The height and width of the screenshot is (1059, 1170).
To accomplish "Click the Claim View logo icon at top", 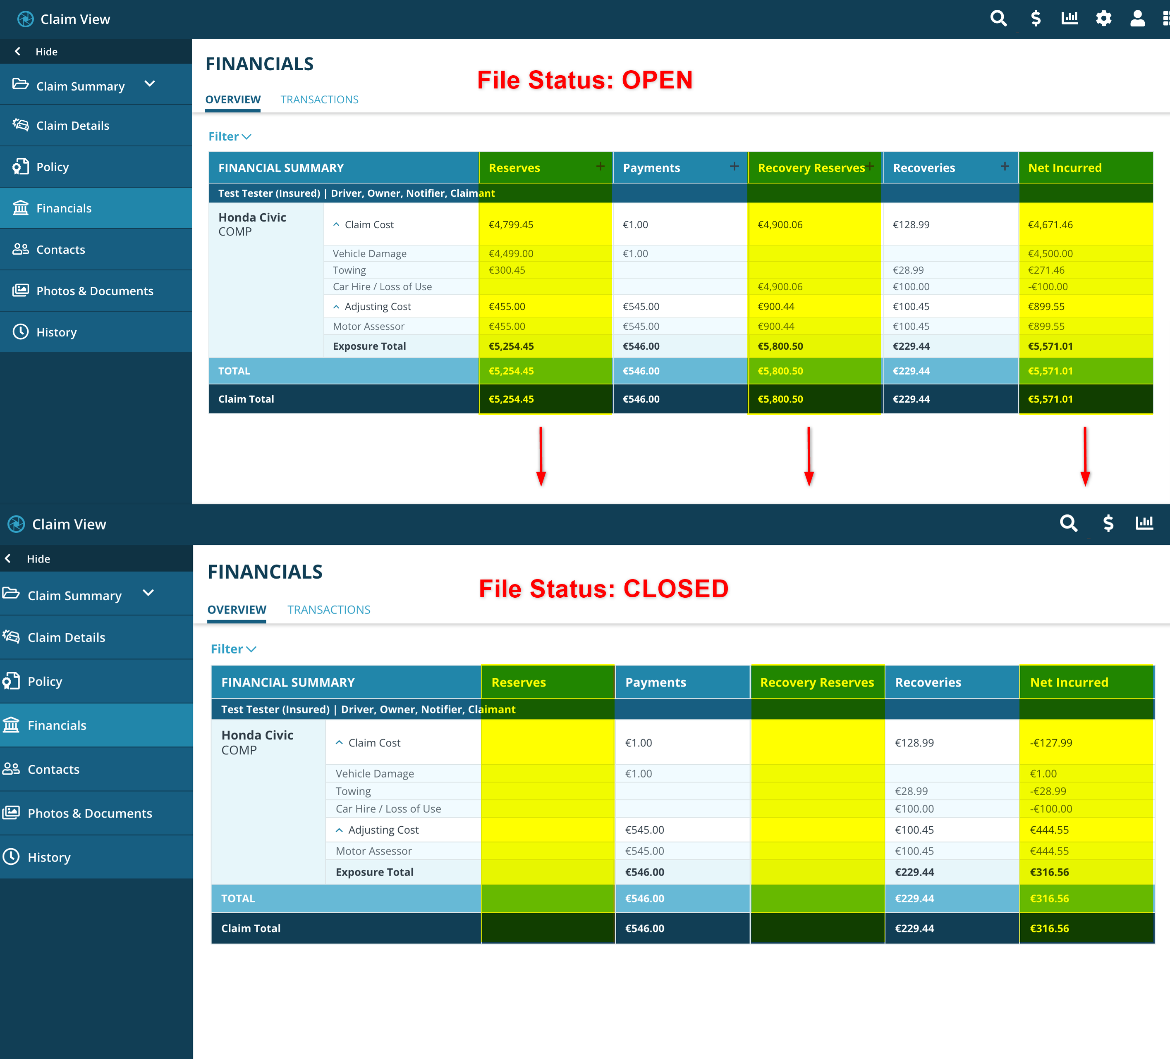I will coord(26,19).
